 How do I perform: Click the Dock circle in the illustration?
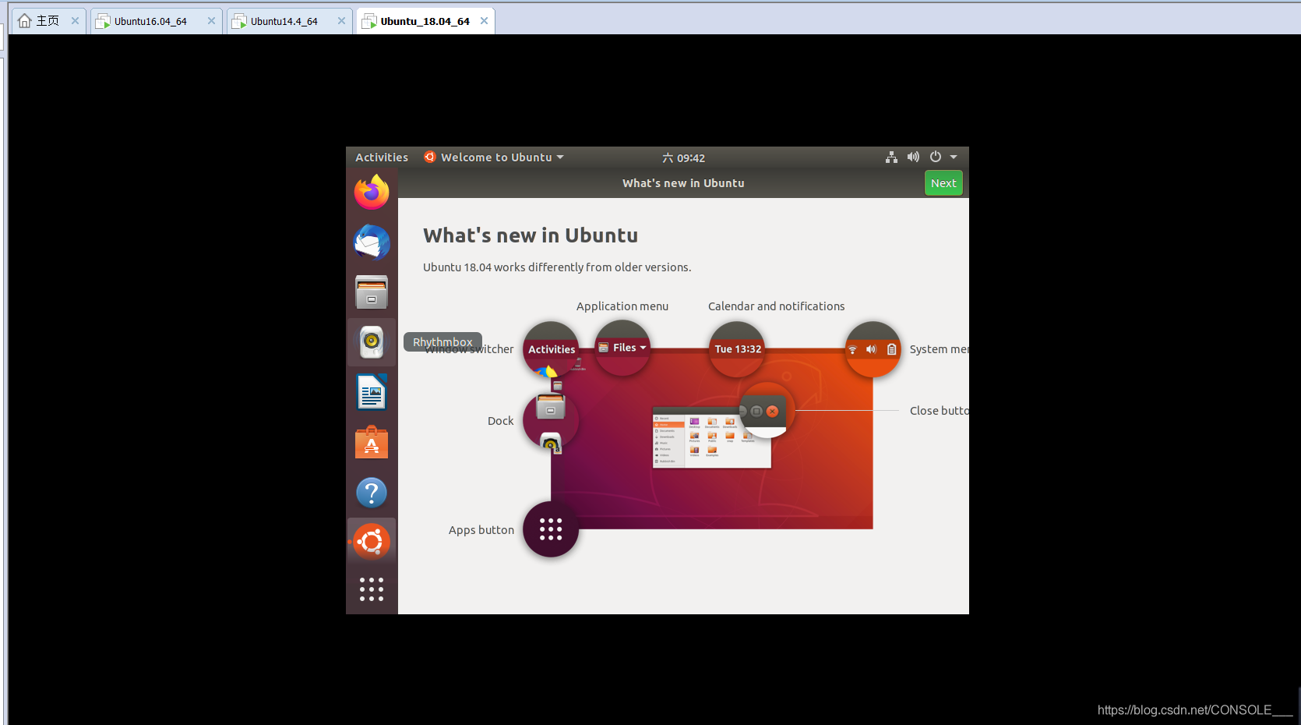click(x=551, y=420)
